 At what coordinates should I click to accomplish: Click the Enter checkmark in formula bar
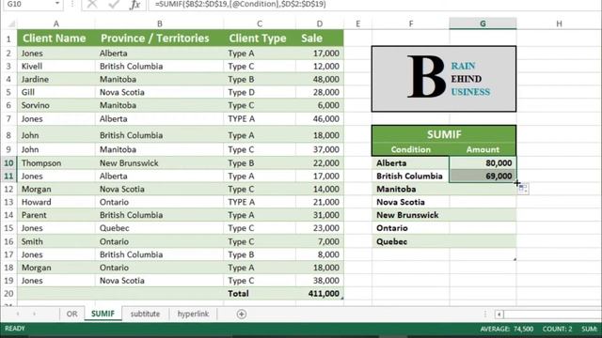pos(114,4)
